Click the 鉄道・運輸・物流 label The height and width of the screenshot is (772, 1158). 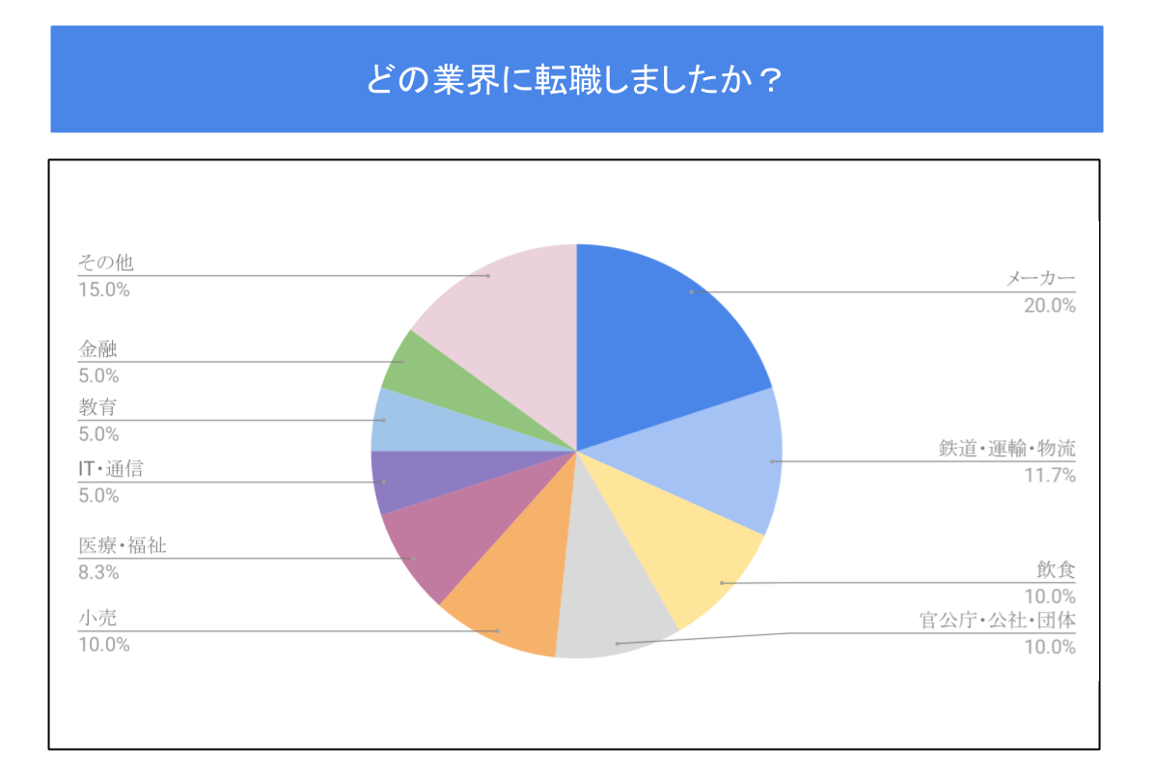point(1007,449)
